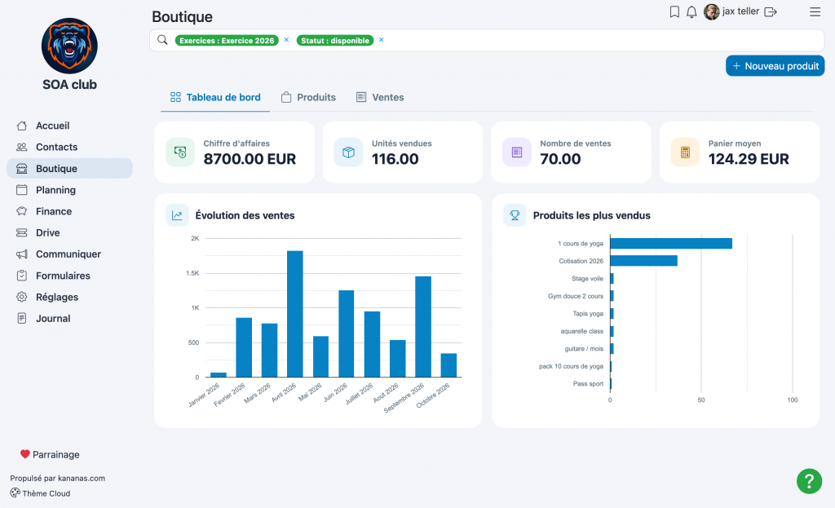Image resolution: width=835 pixels, height=508 pixels.
Task: Click the Cotisation 2026 bar
Action: [644, 261]
